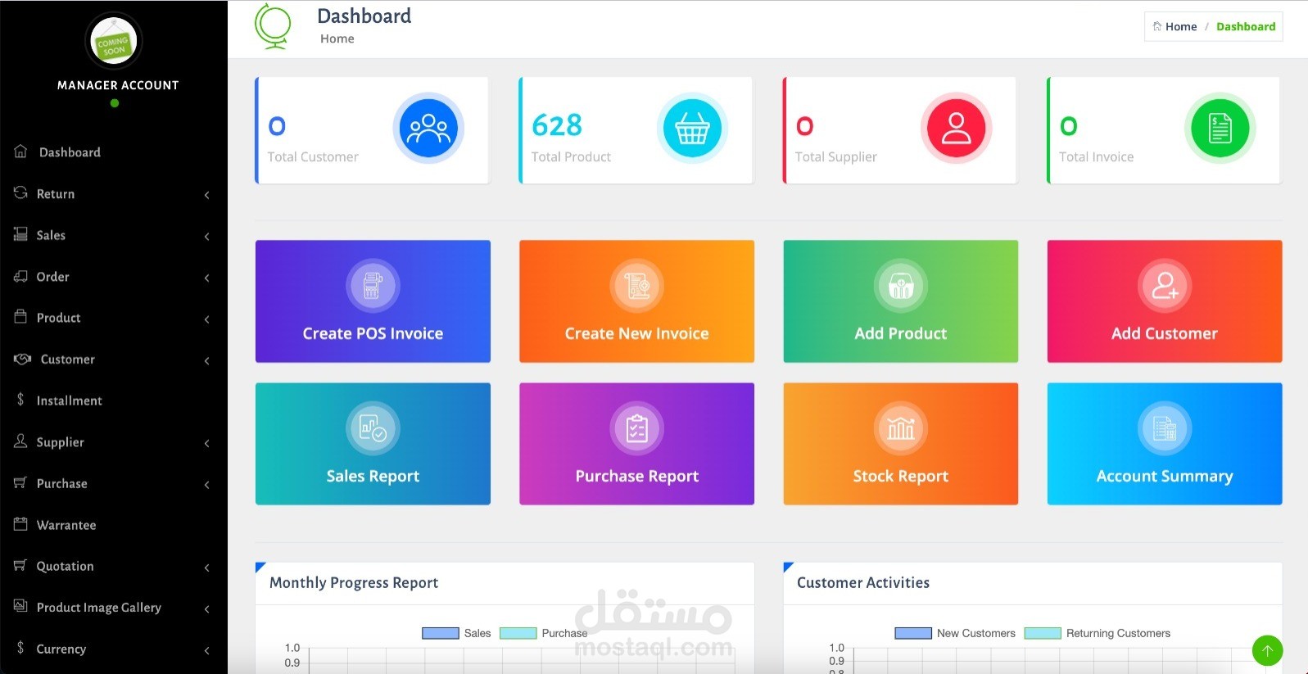
Task: Click the Create New Invoice label
Action: point(636,333)
